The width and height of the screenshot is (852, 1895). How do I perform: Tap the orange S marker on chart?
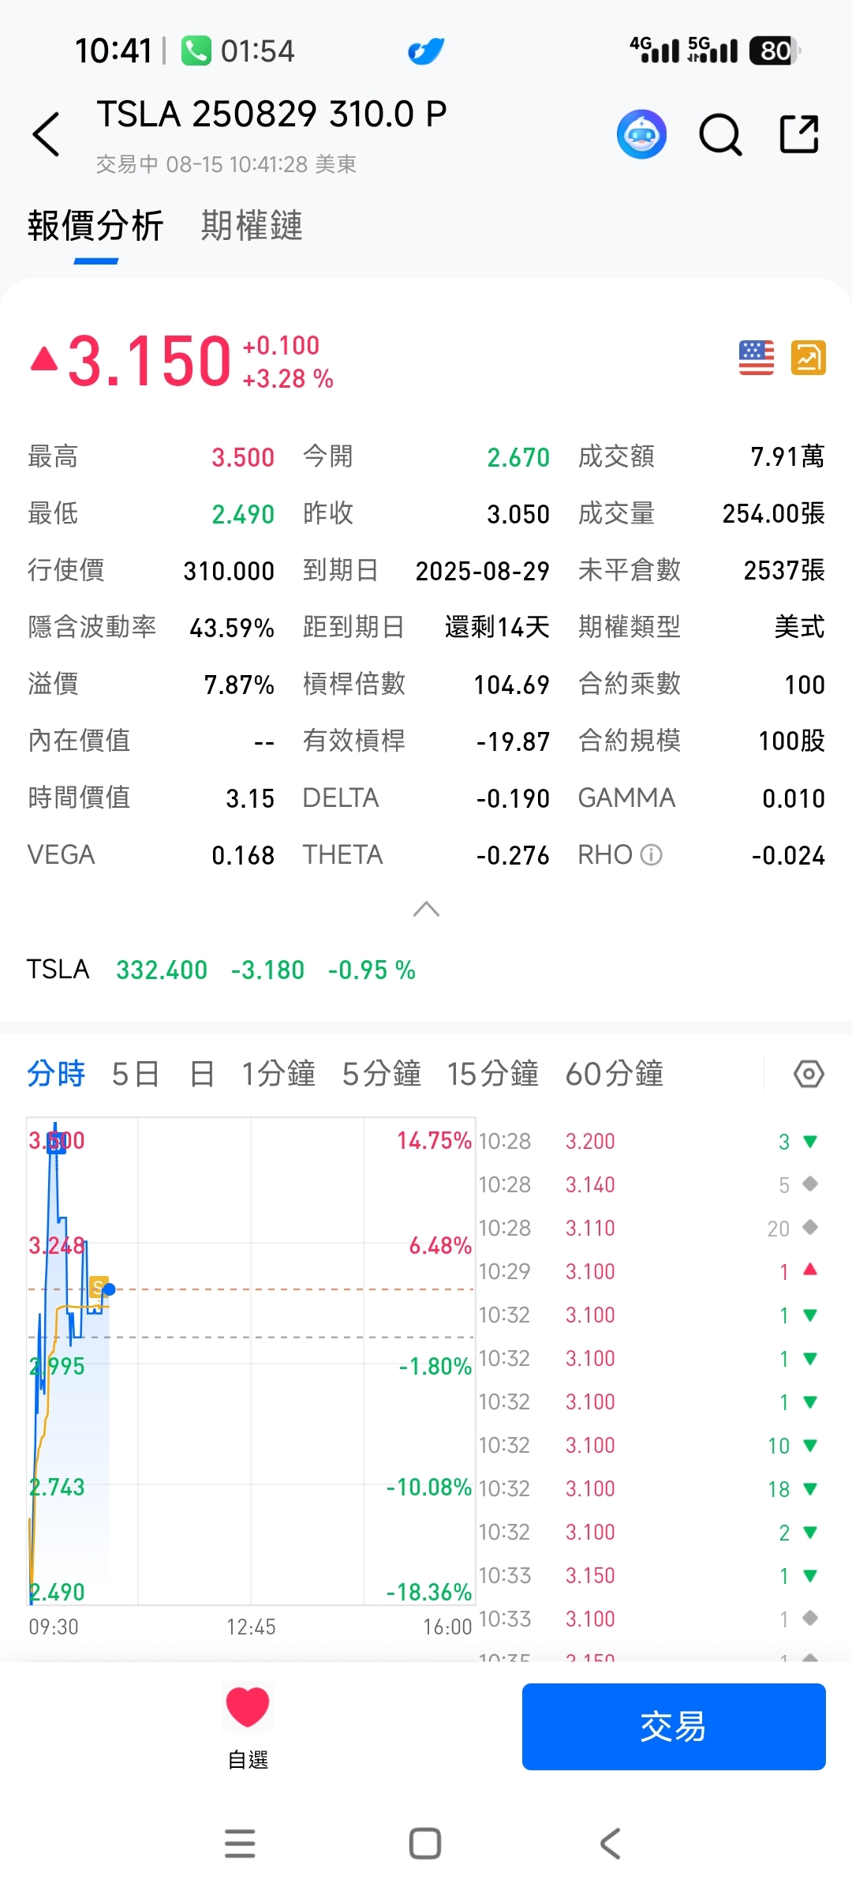98,1287
